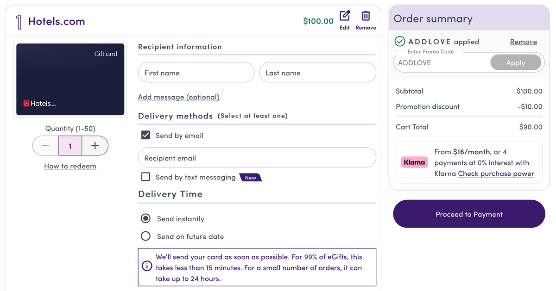
Task: Click the Remove trash icon next to Edit
Action: coord(366,16)
